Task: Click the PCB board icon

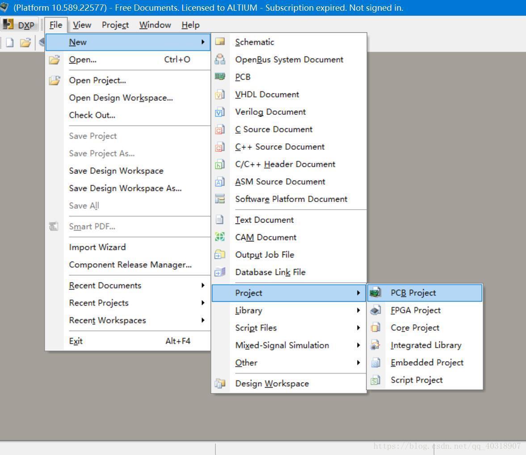Action: coord(220,76)
